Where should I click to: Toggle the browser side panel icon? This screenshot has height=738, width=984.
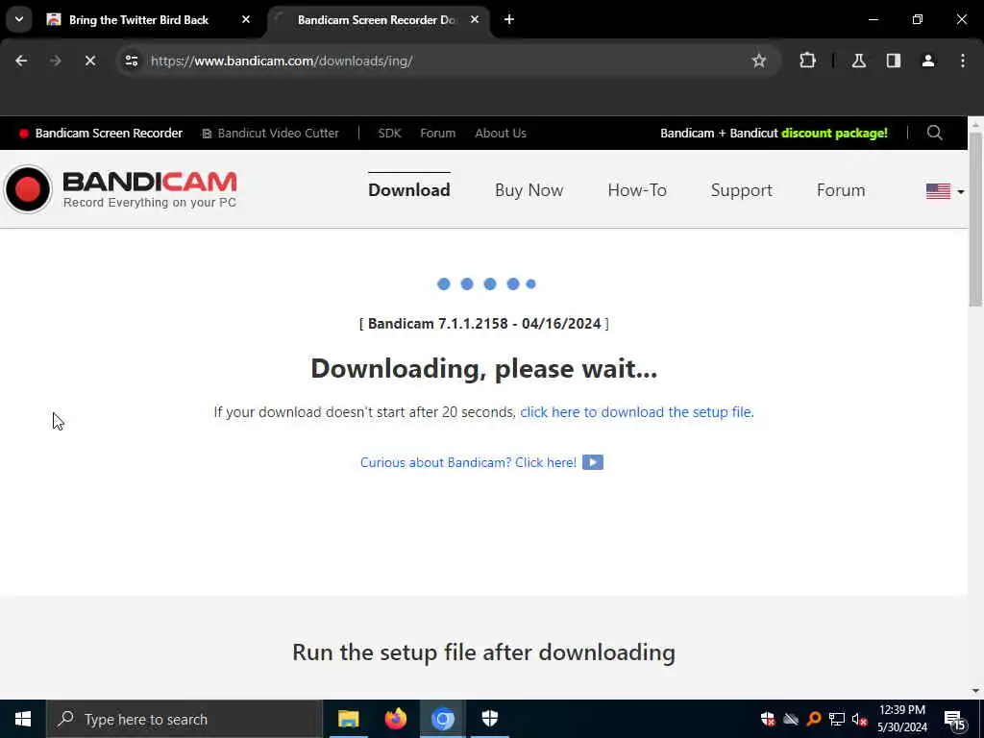(x=893, y=61)
